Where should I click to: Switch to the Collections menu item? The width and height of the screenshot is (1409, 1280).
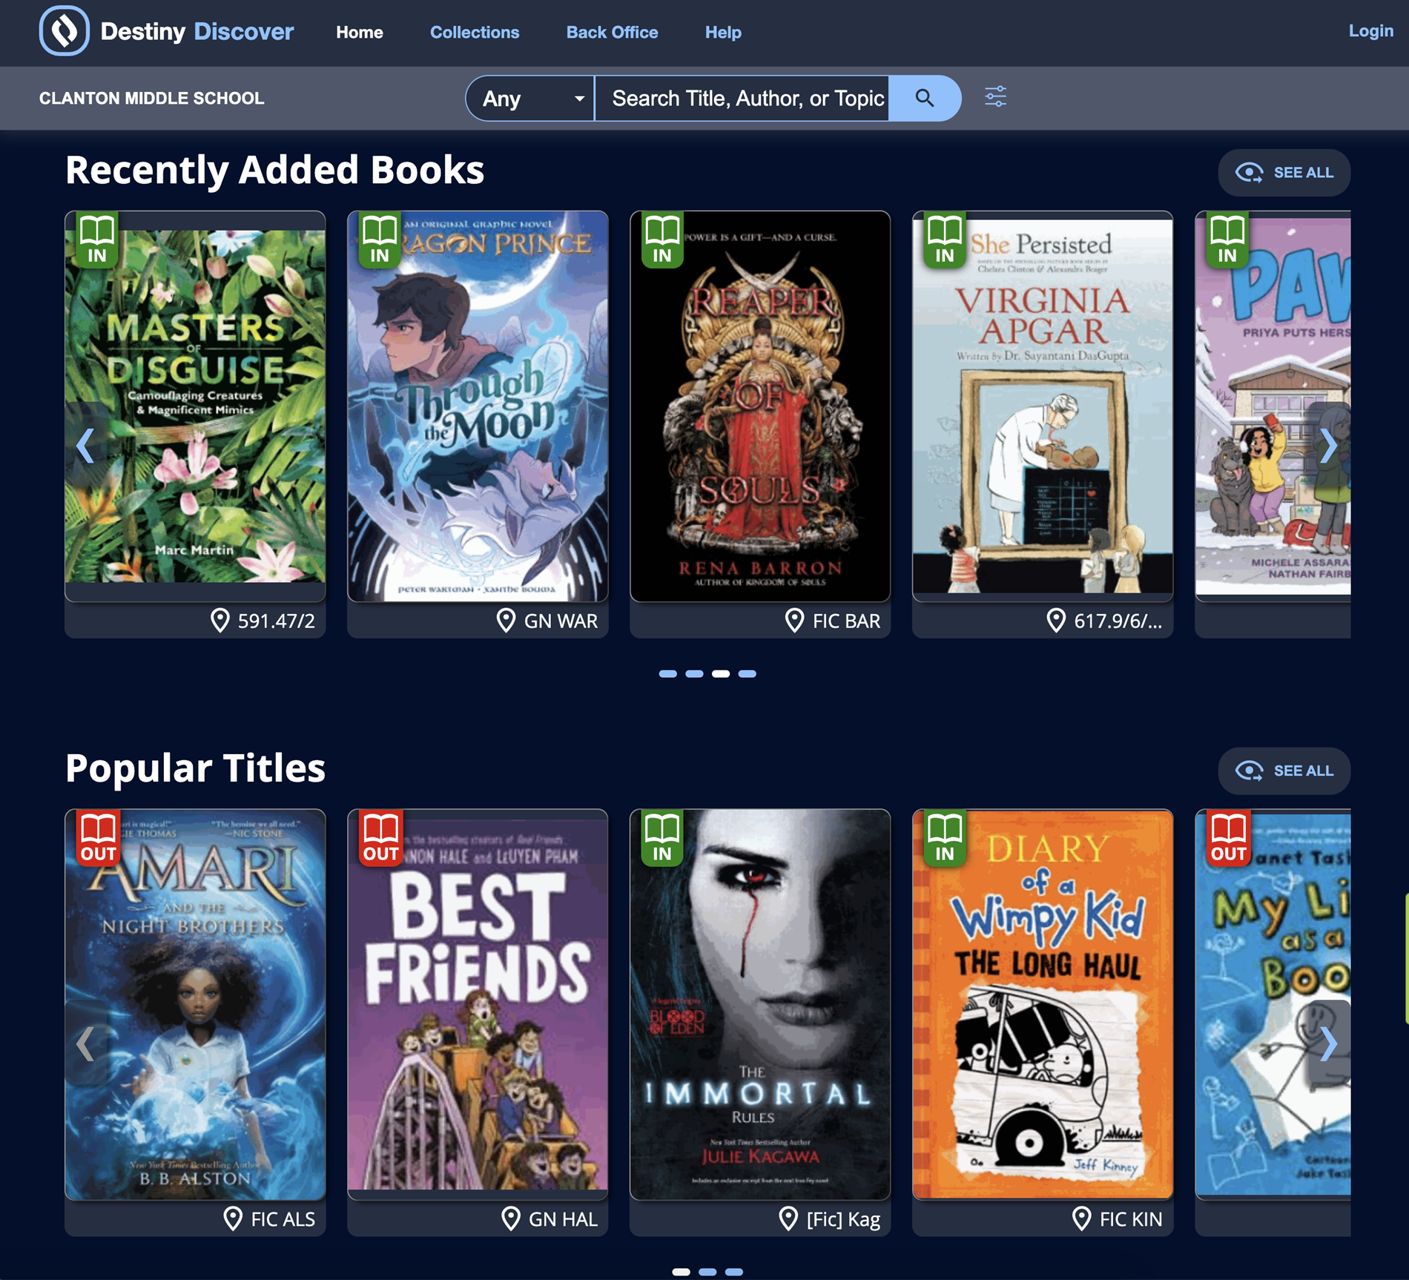(x=474, y=32)
